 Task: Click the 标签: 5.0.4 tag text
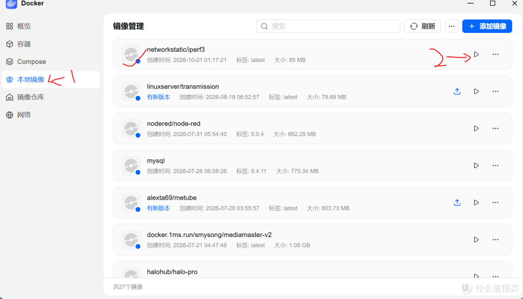tap(250, 134)
